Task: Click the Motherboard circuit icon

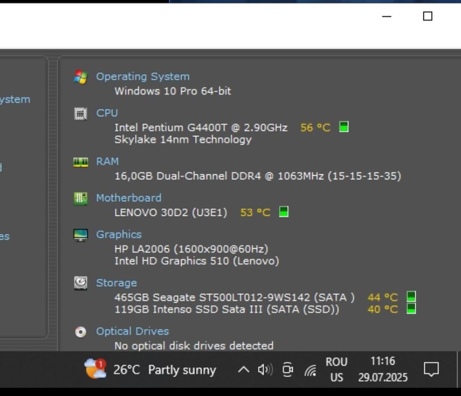Action: coord(81,199)
